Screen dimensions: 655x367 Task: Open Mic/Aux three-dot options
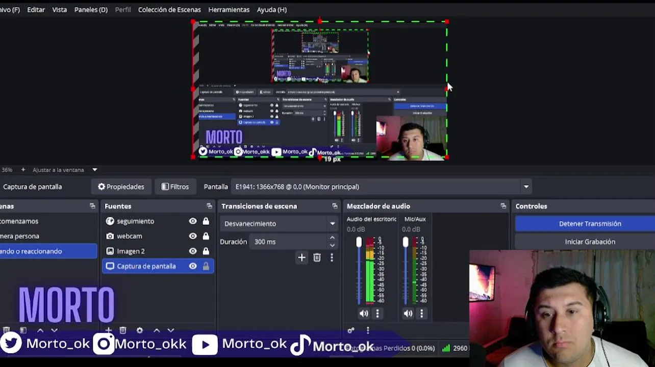pos(421,314)
